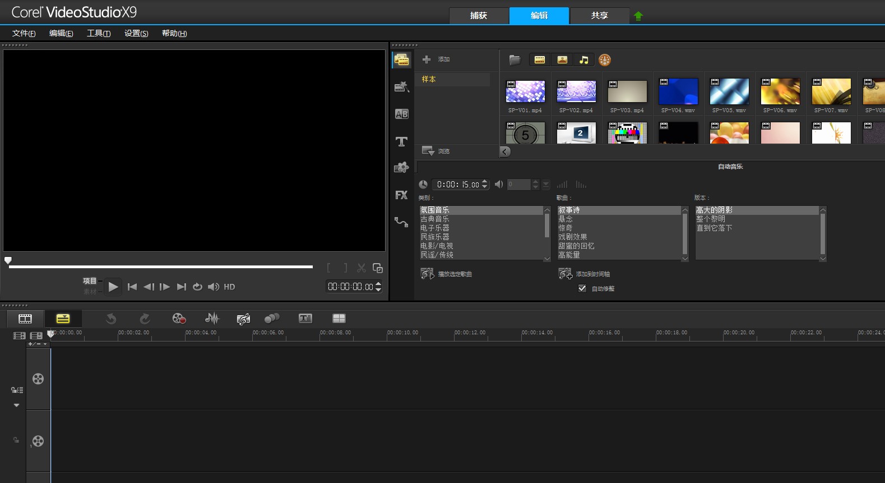Toggle show videos filter in library
This screenshot has width=885, height=483.
[x=540, y=60]
